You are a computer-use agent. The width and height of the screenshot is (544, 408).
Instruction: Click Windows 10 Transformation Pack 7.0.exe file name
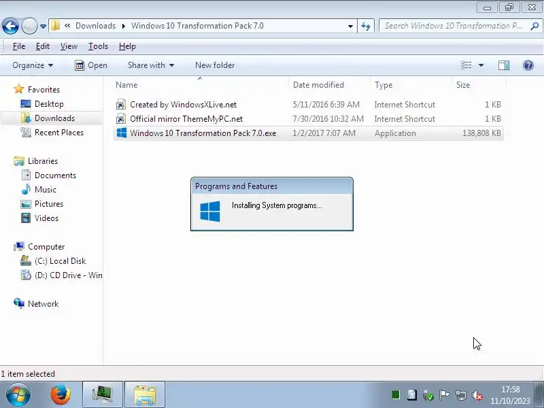pyautogui.click(x=203, y=133)
